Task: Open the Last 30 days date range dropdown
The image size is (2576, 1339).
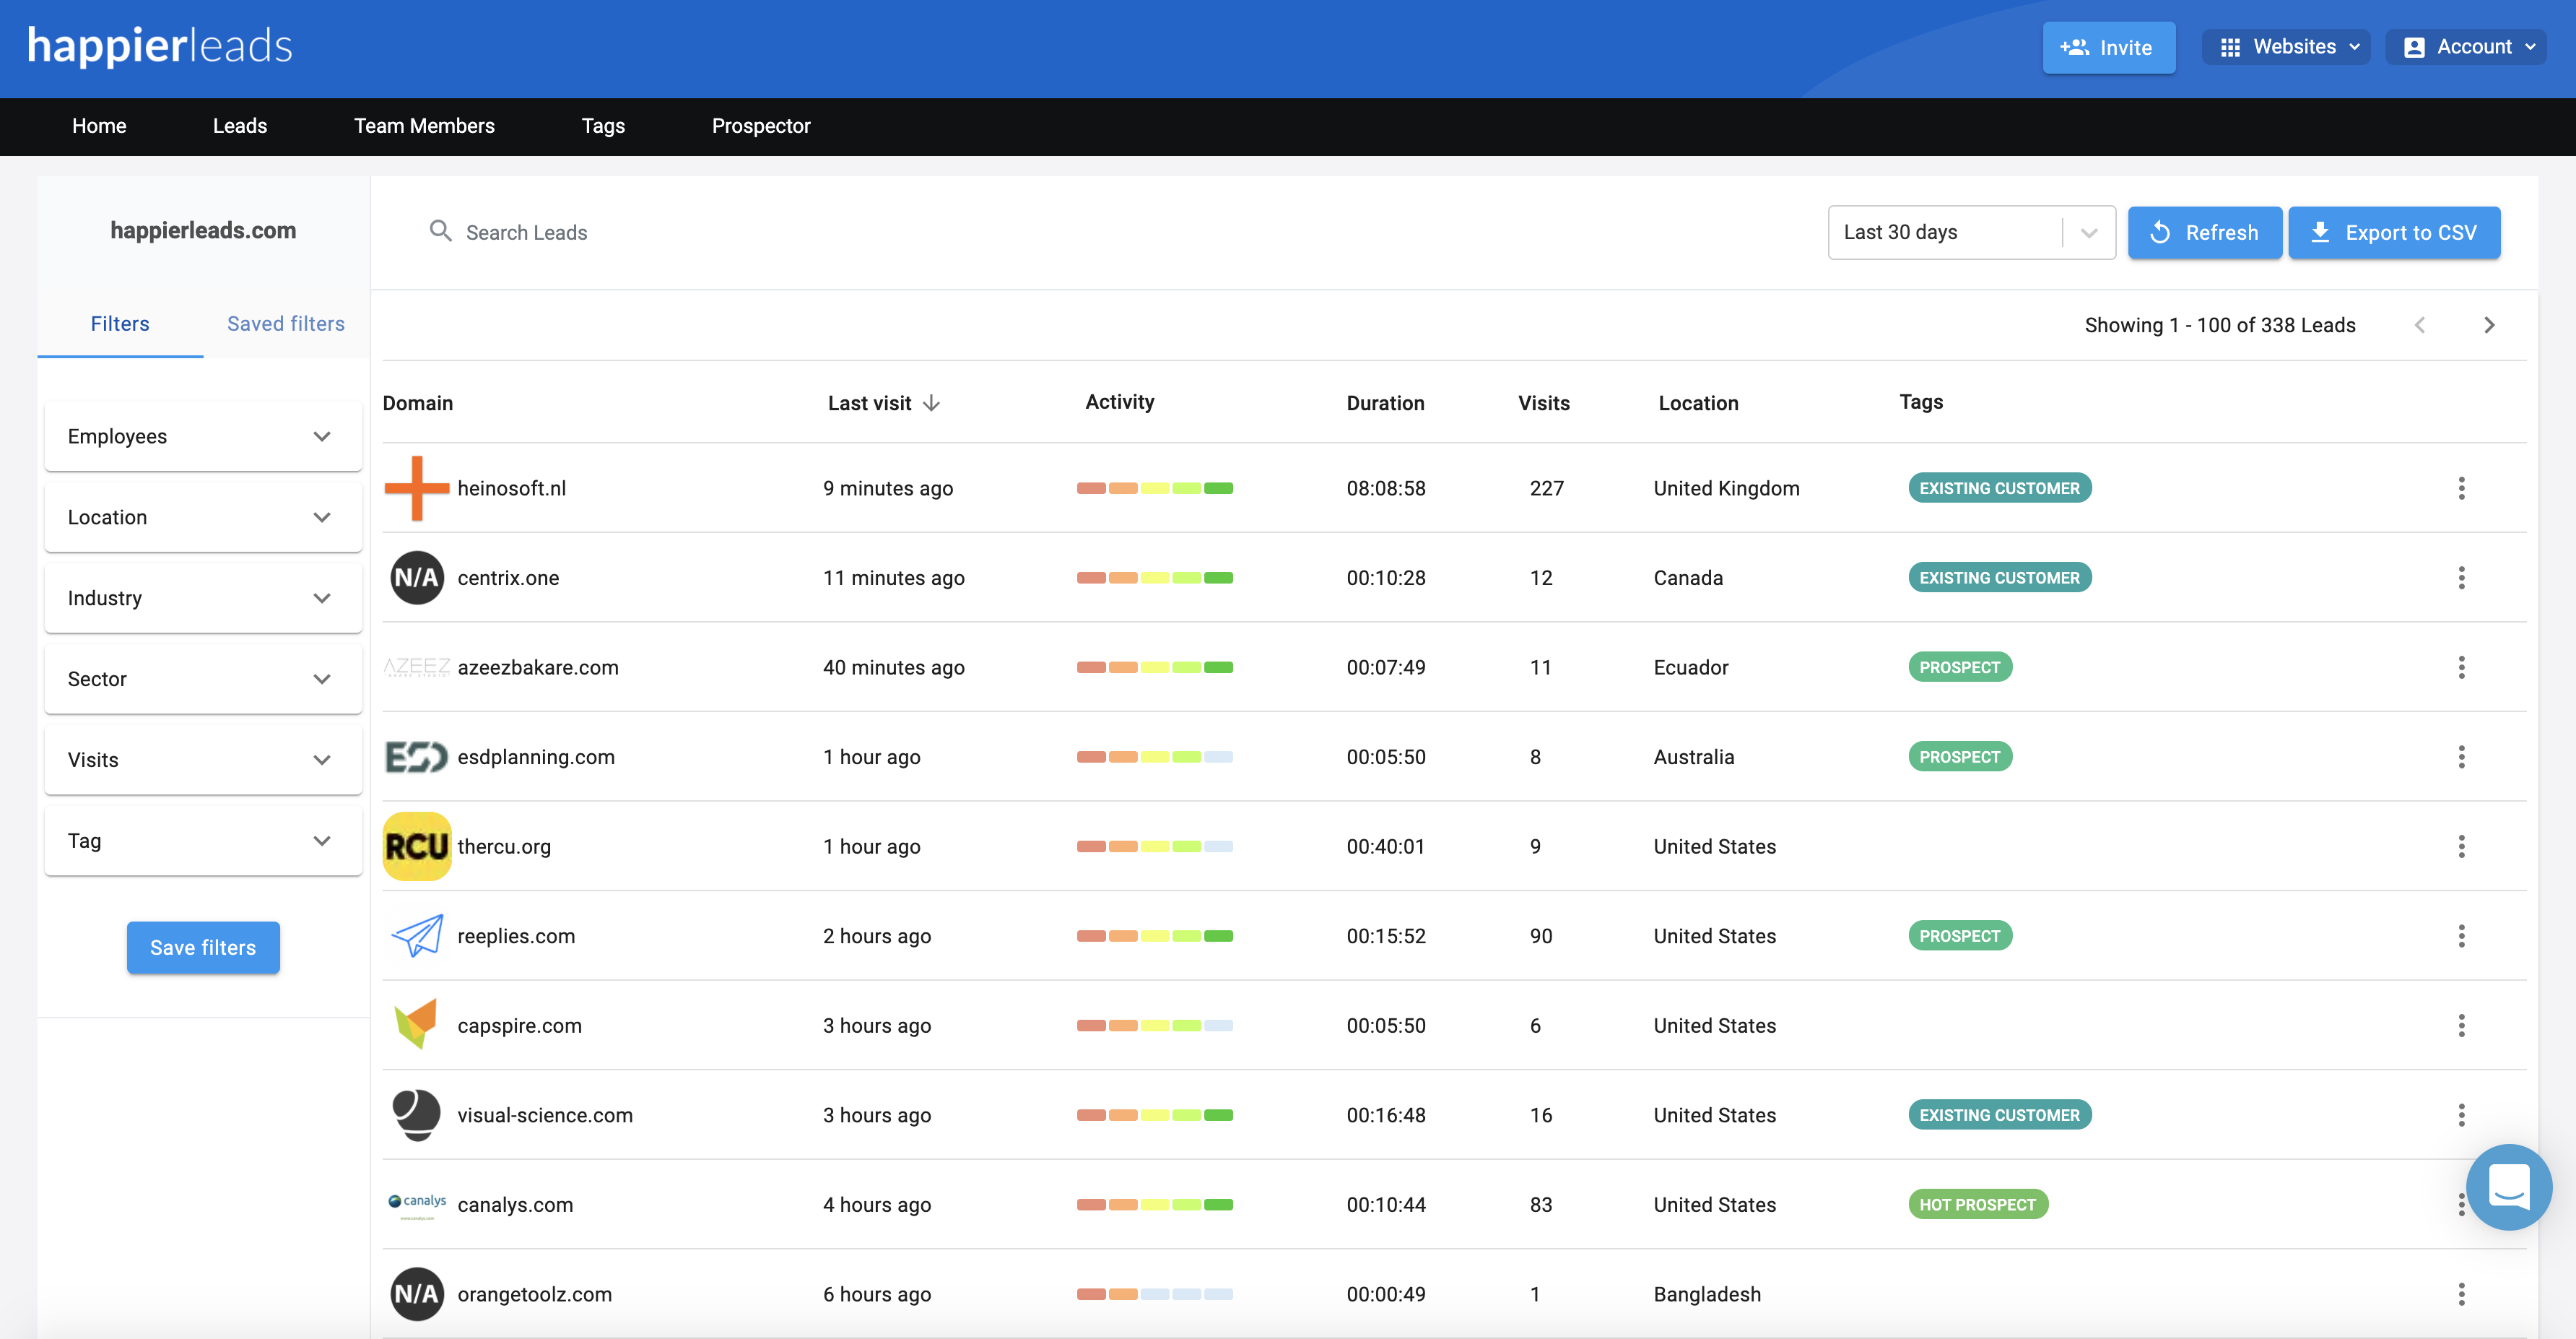Action: (1971, 232)
